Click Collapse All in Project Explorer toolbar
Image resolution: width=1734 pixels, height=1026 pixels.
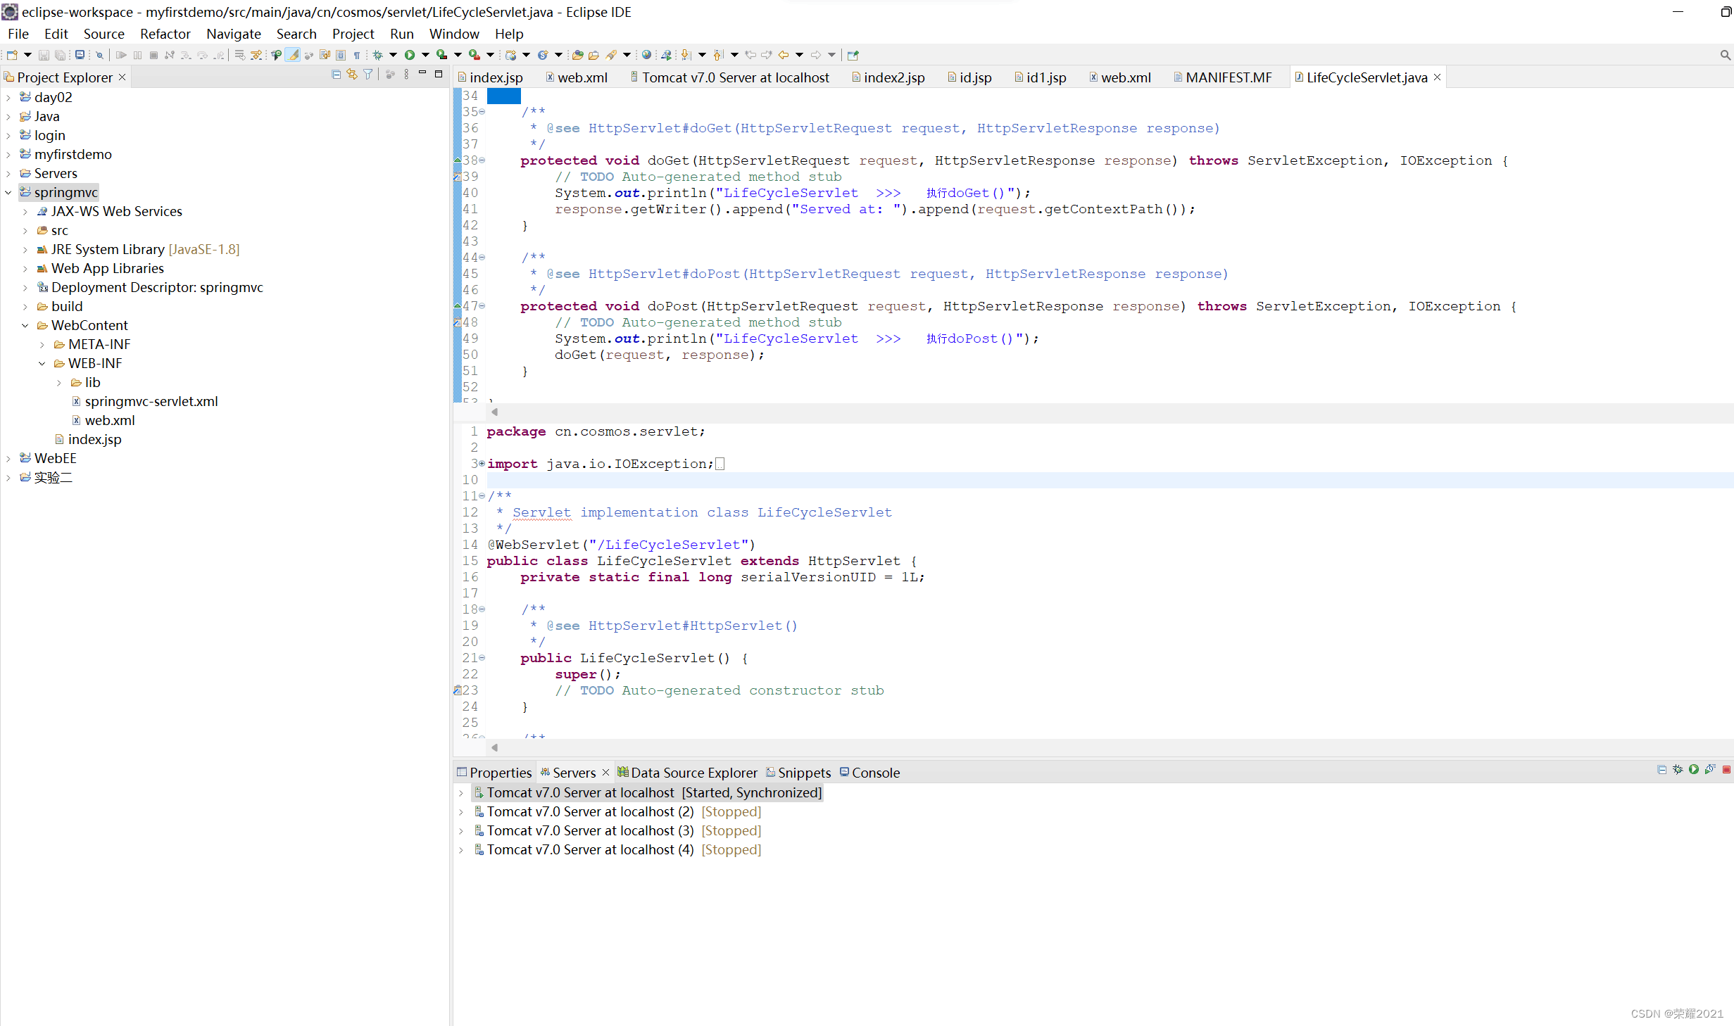click(x=336, y=75)
